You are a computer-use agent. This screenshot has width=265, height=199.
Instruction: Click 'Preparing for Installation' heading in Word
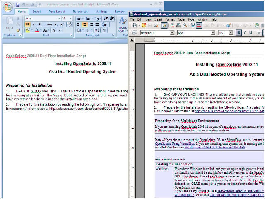pos(29,85)
